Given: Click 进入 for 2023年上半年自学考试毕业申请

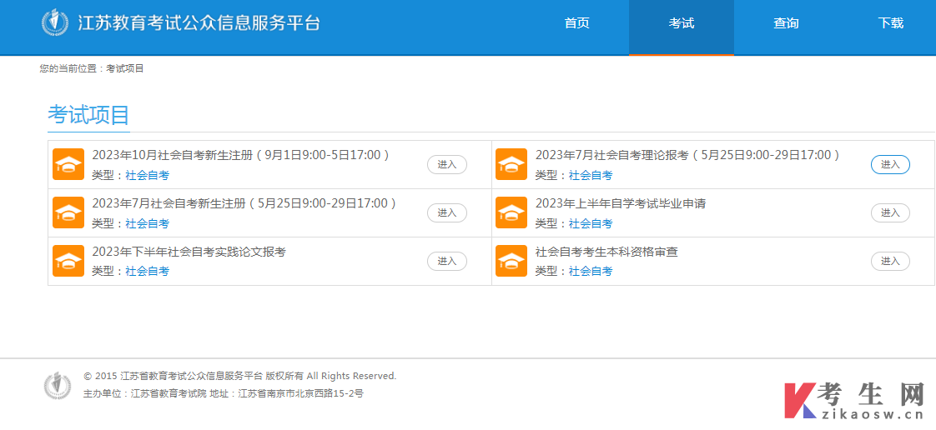Looking at the screenshot, I should click(890, 212).
